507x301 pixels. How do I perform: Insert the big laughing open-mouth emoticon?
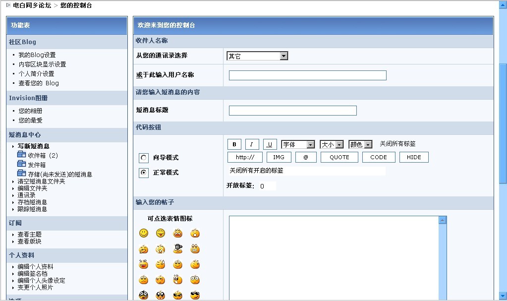tap(143, 264)
